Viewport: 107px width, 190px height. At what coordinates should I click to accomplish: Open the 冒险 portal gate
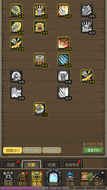tap(53, 177)
